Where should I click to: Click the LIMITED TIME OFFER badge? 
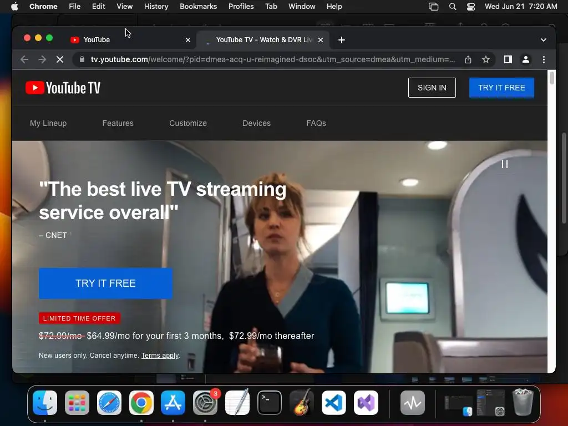click(x=79, y=318)
